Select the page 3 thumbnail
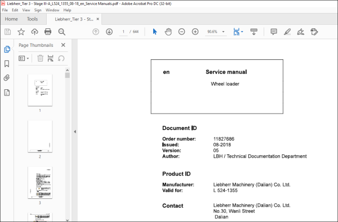Screen dimensions: 338x222 (40, 182)
